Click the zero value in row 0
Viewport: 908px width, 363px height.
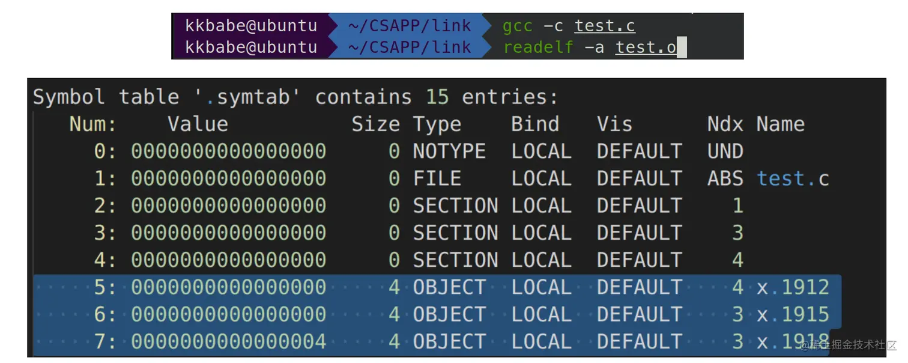tap(229, 151)
